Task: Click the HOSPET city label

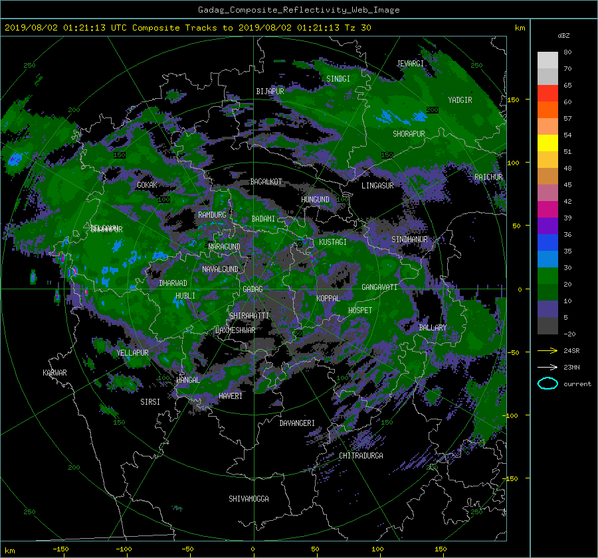Action: pos(360,311)
